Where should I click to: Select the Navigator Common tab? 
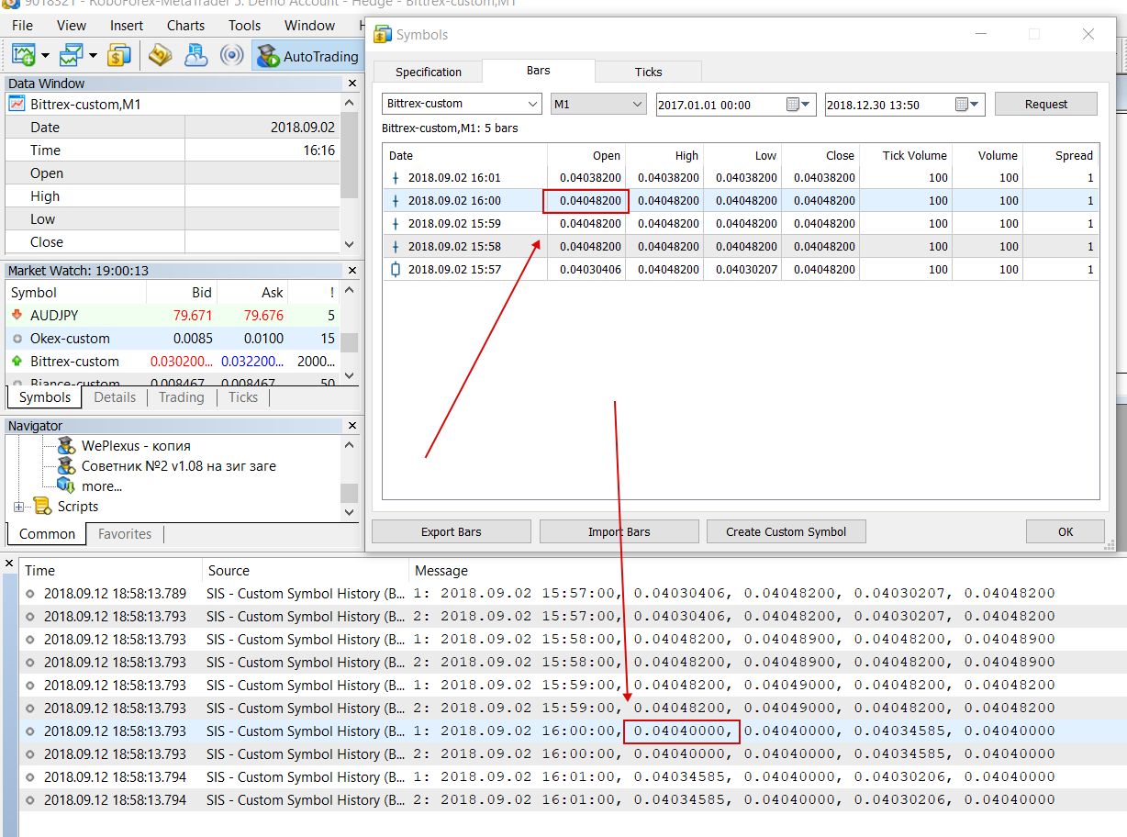(47, 534)
